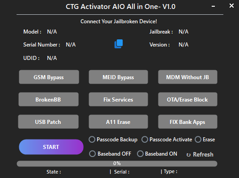Click the blue copy device info icon
This screenshot has height=178, width=239.
(x=119, y=44)
